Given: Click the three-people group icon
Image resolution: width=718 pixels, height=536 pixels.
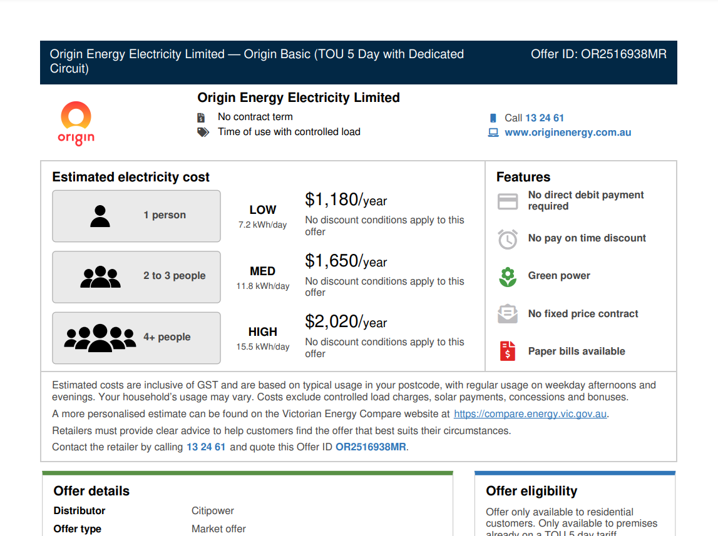Looking at the screenshot, I should tap(100, 276).
